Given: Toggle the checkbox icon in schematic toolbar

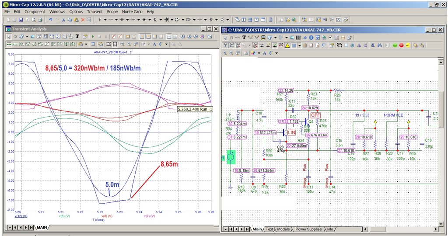Looking at the screenshot, I should pos(330,38).
